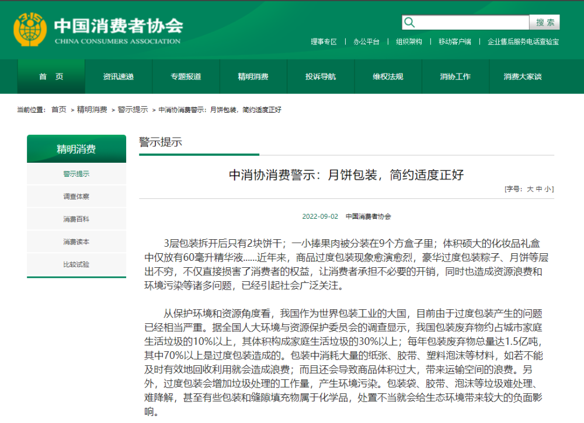Open the 消费大家谈 navigation item
This screenshot has height=423, width=584.
click(522, 76)
